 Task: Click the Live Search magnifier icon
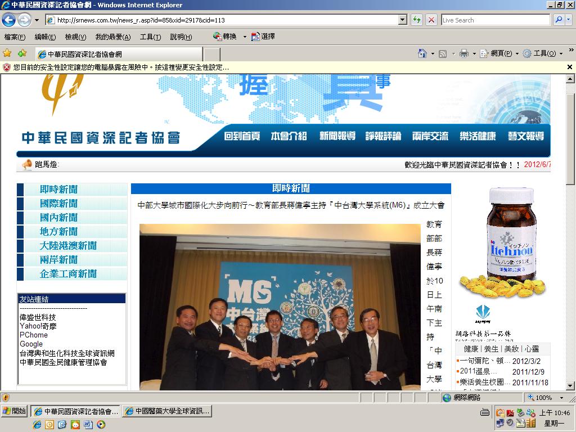pos(559,20)
